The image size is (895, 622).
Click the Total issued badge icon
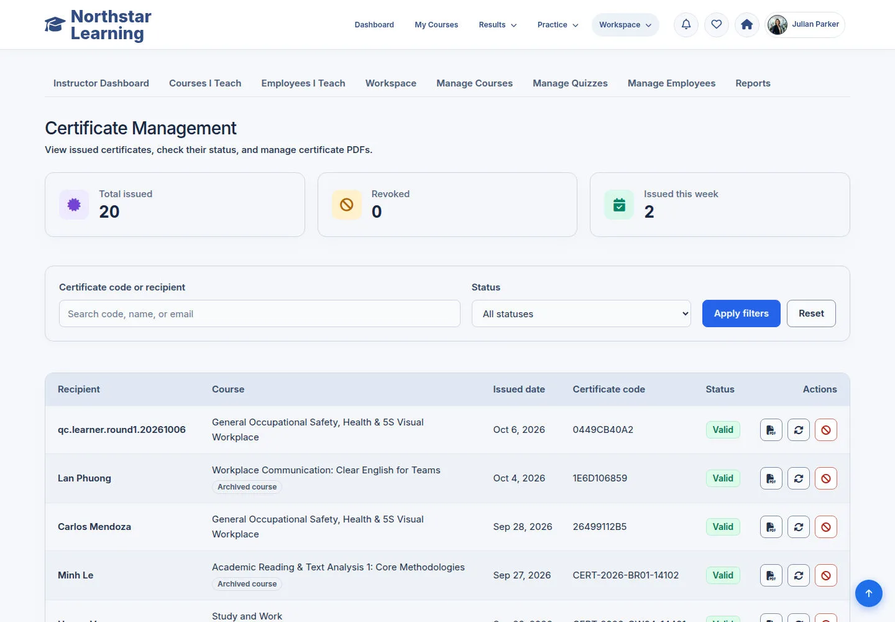(74, 205)
